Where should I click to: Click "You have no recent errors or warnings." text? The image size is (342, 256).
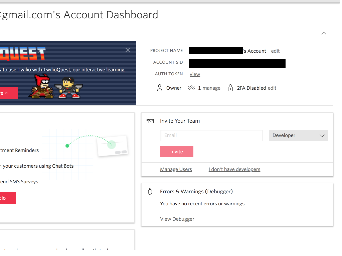[x=203, y=204]
